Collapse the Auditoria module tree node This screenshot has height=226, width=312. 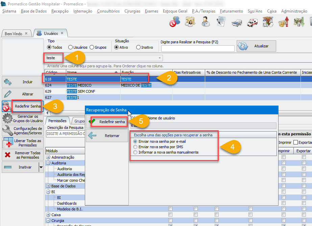[48, 163]
